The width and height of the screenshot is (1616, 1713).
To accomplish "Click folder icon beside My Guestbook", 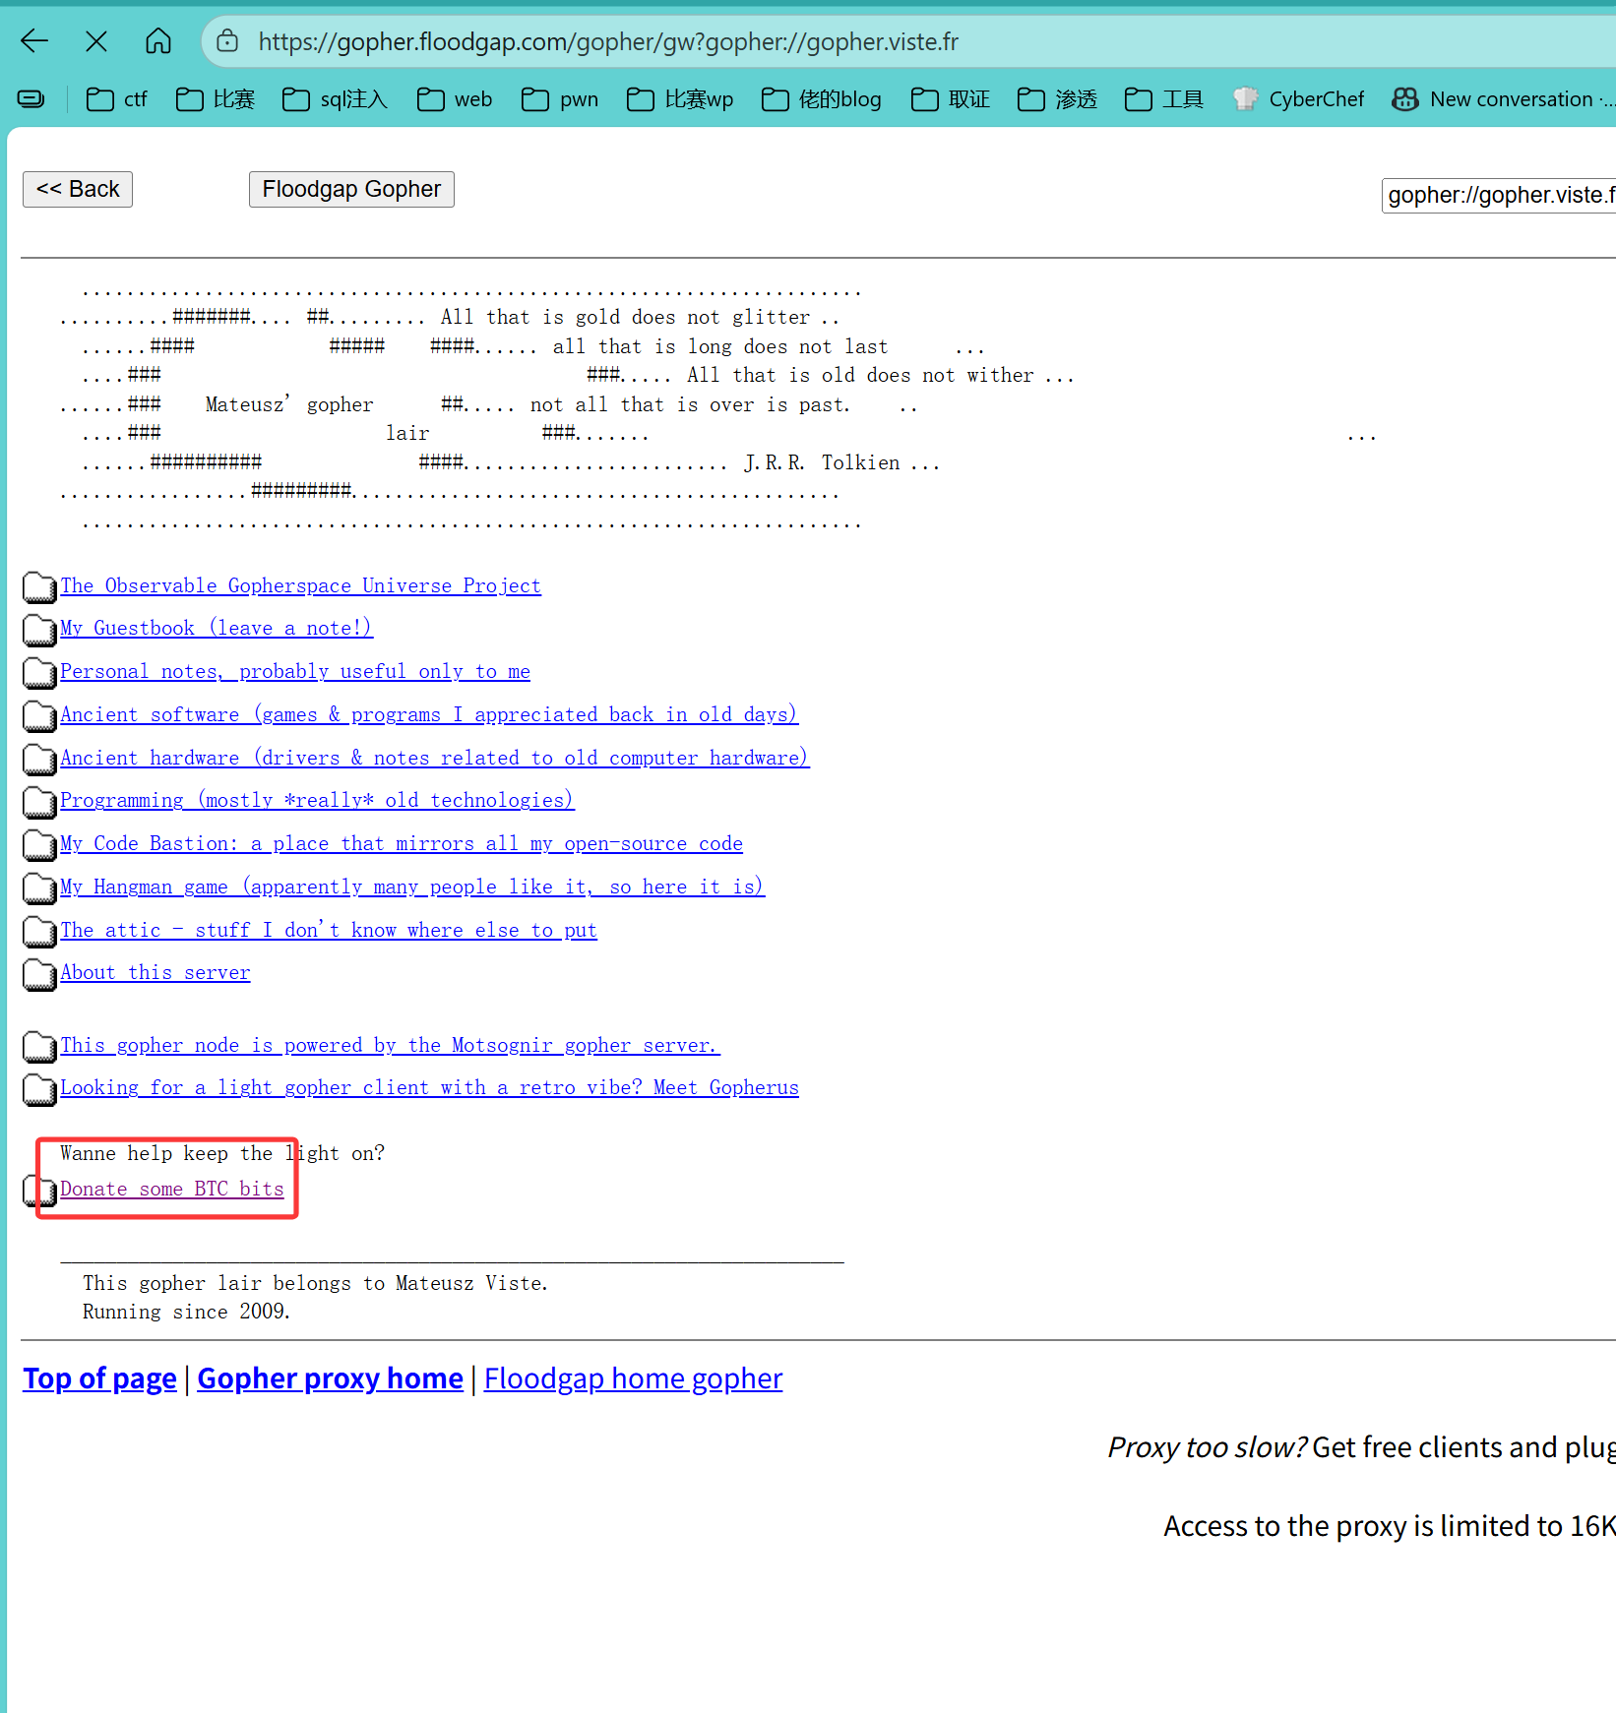I will (39, 630).
